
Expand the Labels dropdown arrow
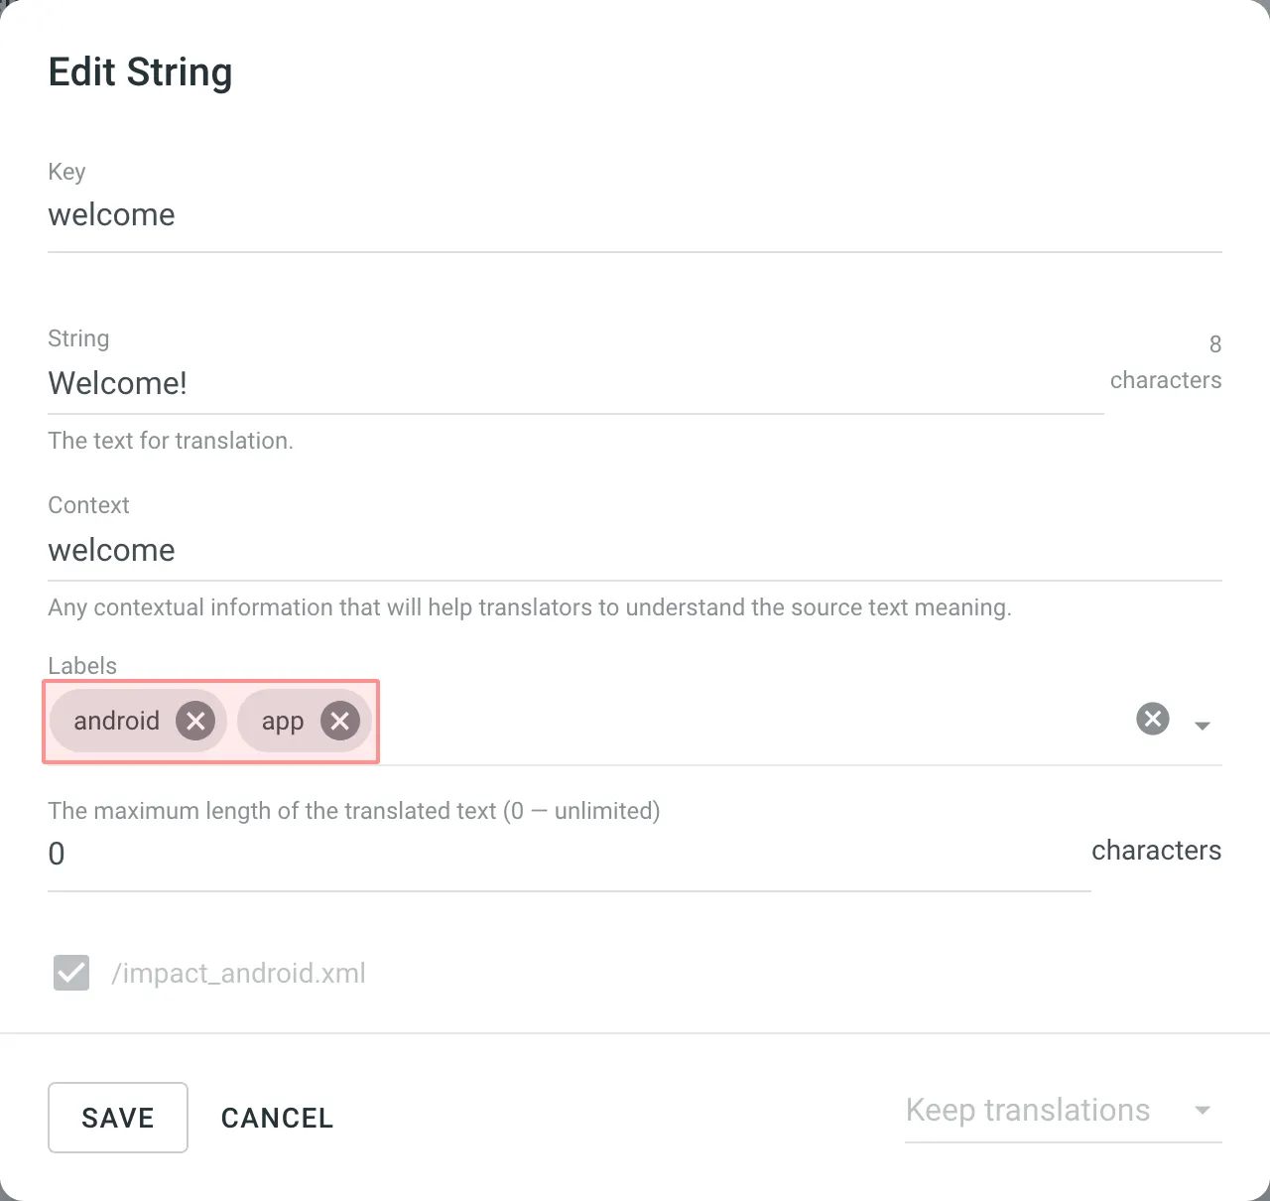[x=1203, y=726]
